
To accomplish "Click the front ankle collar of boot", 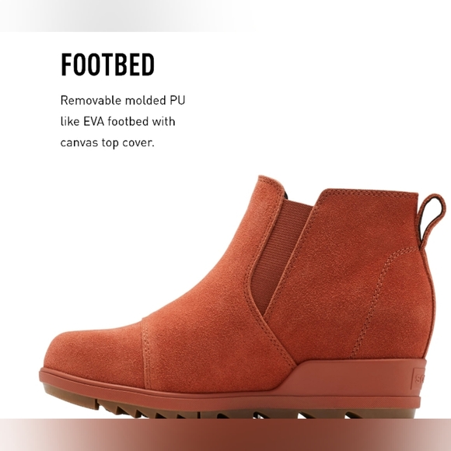I will point(271,186).
